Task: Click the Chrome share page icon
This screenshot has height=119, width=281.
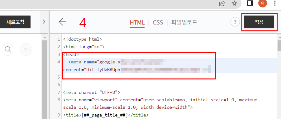Action: point(222,3)
